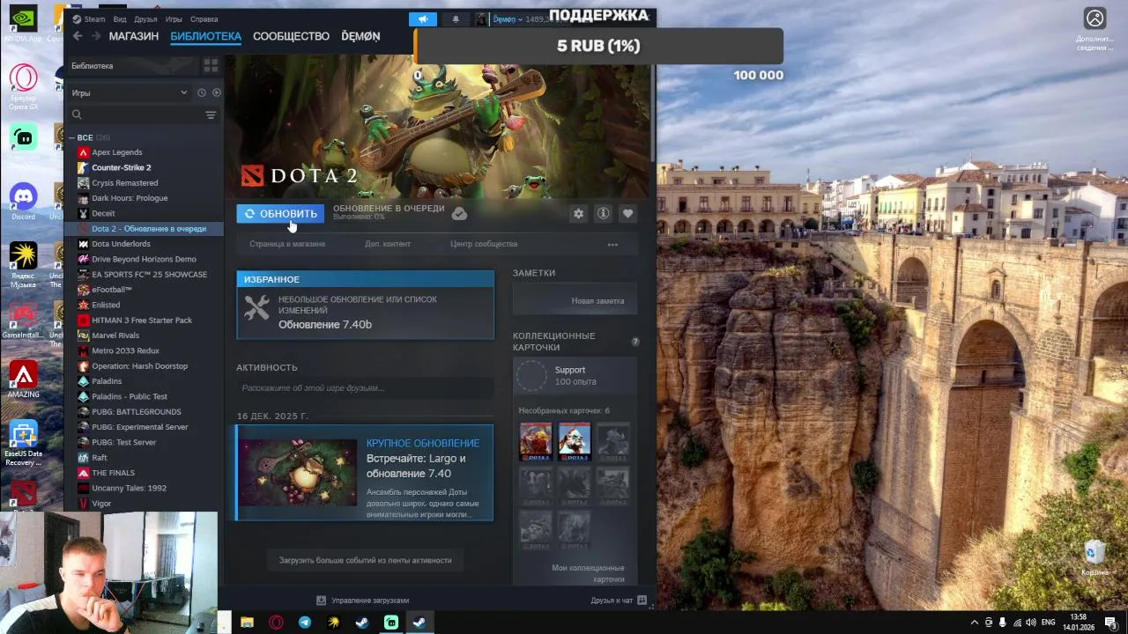Select Dark Hours: Prologue in library

[x=130, y=198]
